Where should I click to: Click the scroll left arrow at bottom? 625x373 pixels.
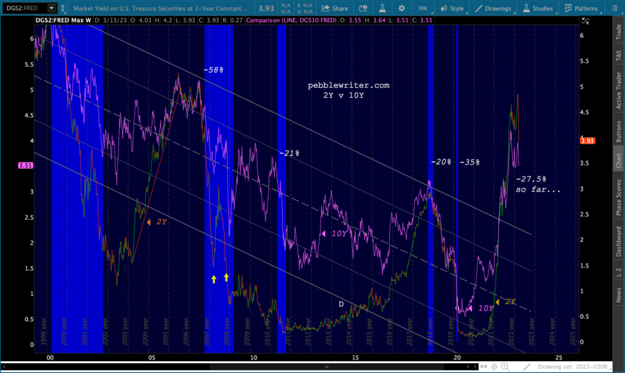(468, 367)
